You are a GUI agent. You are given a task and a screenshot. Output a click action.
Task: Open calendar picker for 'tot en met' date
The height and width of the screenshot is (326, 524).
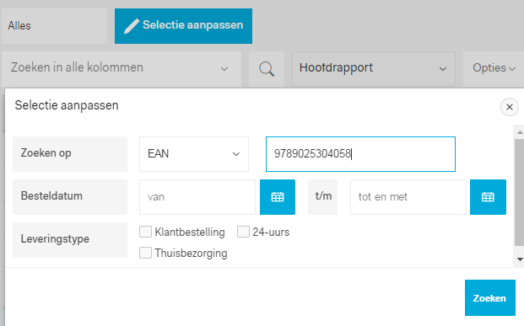[x=488, y=197]
